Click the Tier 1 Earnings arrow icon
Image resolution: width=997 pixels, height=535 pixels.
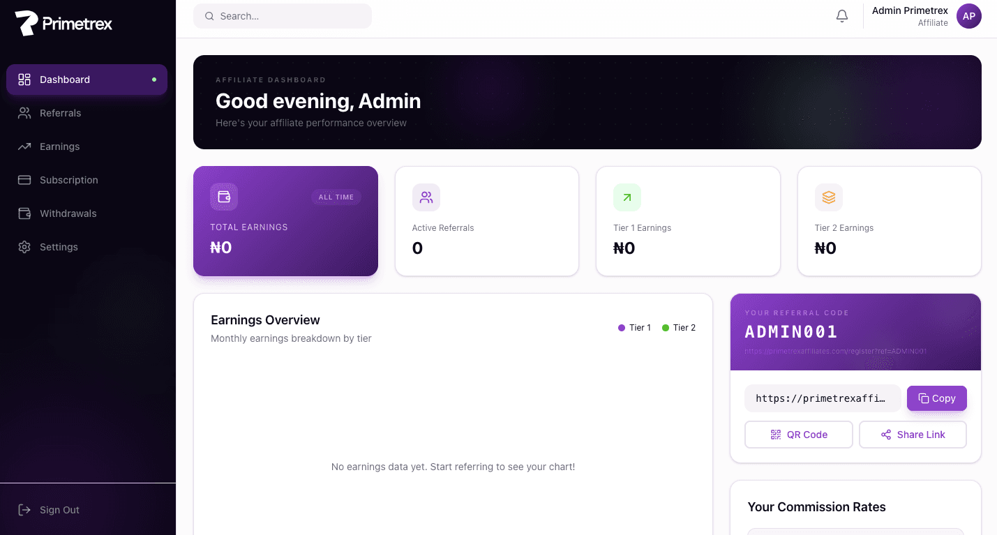click(627, 197)
